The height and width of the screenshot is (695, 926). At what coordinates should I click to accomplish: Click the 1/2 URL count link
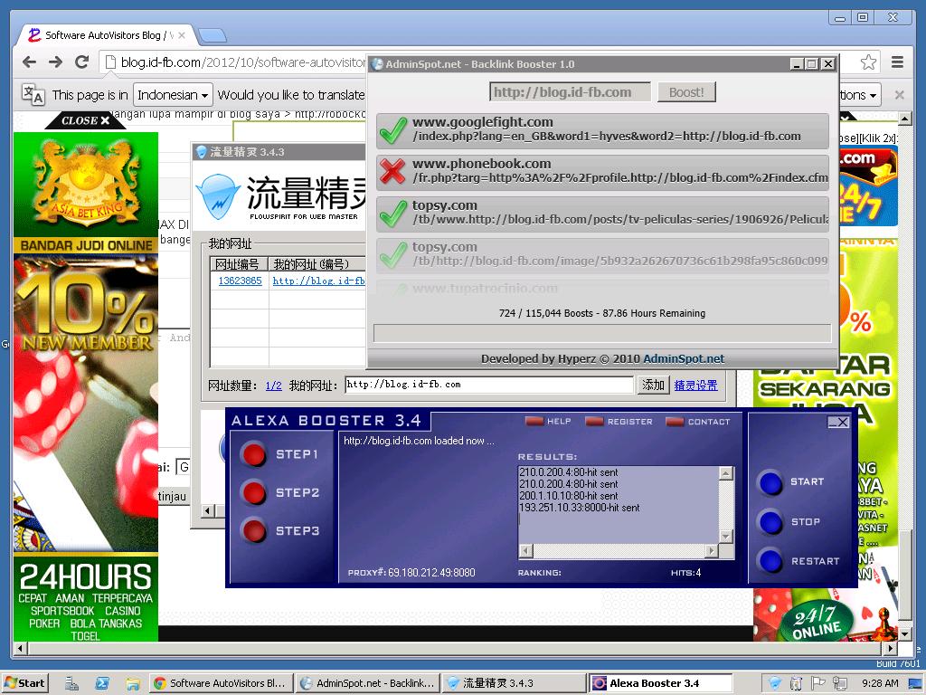pos(273,386)
